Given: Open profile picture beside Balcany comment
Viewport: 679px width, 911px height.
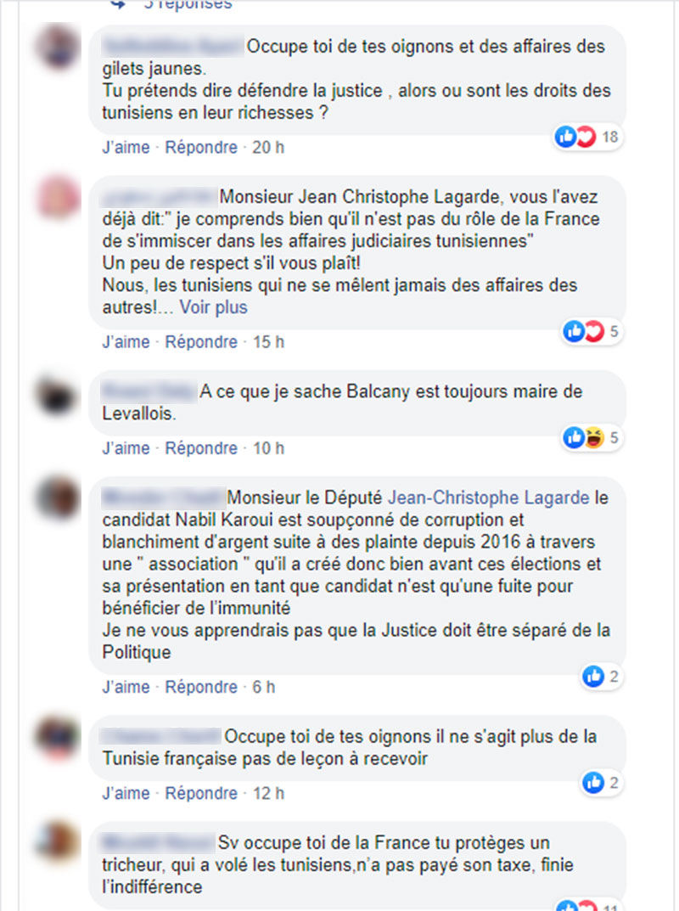Looking at the screenshot, I should coord(56,396).
